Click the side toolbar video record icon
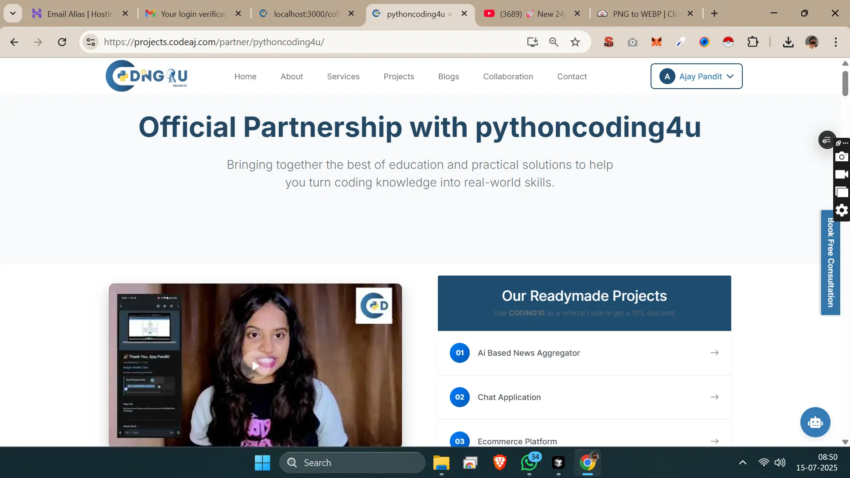This screenshot has height=478, width=850. click(x=842, y=174)
